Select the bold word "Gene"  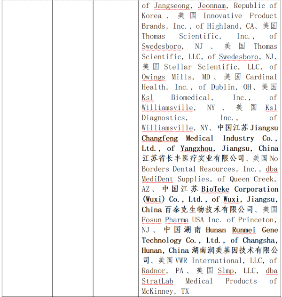270,231
